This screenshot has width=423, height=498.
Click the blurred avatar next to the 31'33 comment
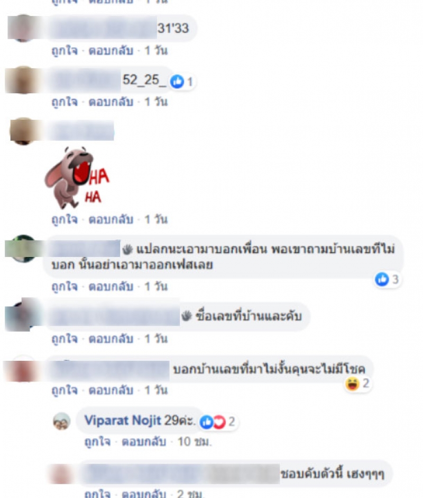[x=23, y=28]
